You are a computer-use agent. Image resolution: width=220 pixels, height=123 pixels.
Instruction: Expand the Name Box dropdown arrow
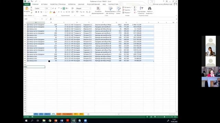(x=35, y=19)
